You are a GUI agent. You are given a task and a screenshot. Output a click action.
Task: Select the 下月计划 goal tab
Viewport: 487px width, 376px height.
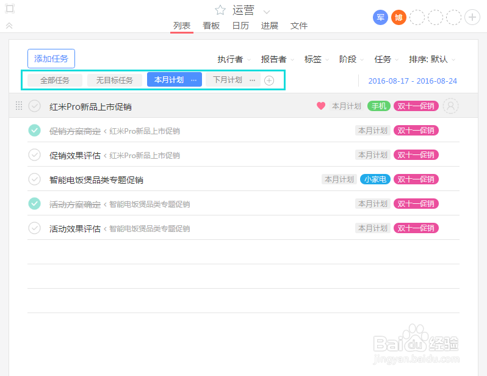point(228,80)
